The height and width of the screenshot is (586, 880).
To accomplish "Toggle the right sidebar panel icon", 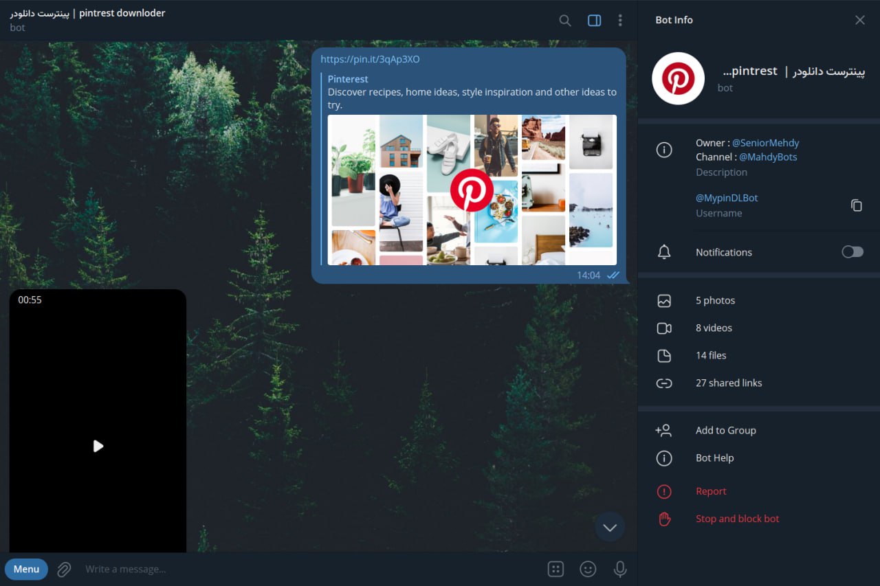I will point(595,21).
